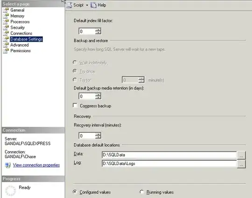Decrease backup media retention days
Viewport: 252px width, 198px height.
tap(98, 97)
